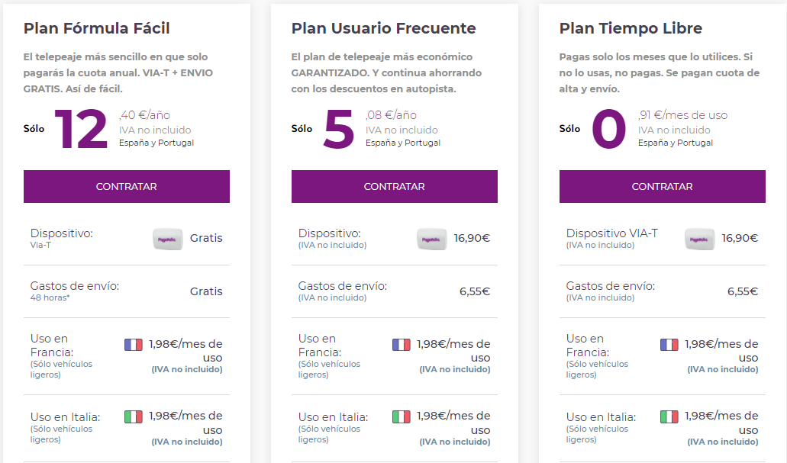Select the Plan Fórmula Fácil heading

(97, 28)
